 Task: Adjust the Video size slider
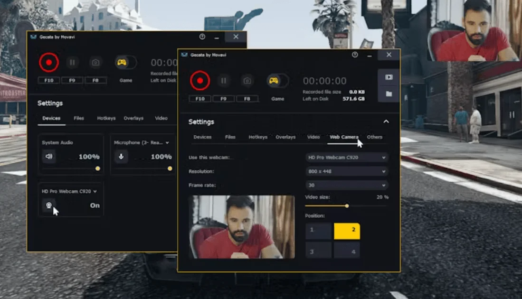(347, 206)
